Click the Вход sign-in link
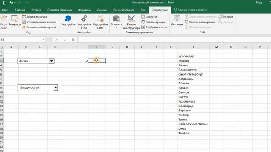 click(259, 3)
